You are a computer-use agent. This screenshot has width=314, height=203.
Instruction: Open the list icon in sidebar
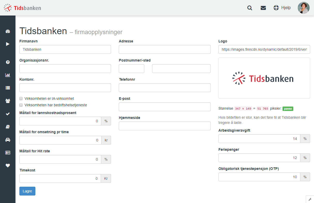(8, 88)
